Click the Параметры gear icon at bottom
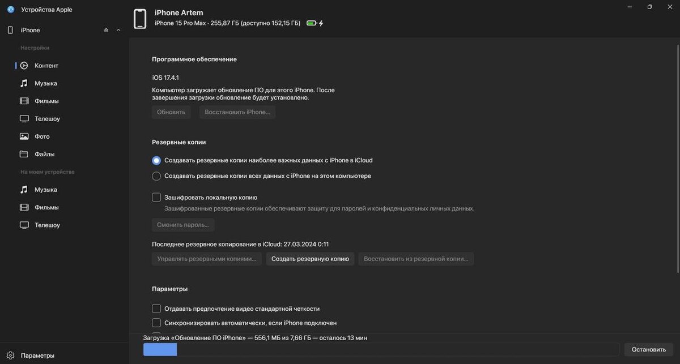 (10, 356)
